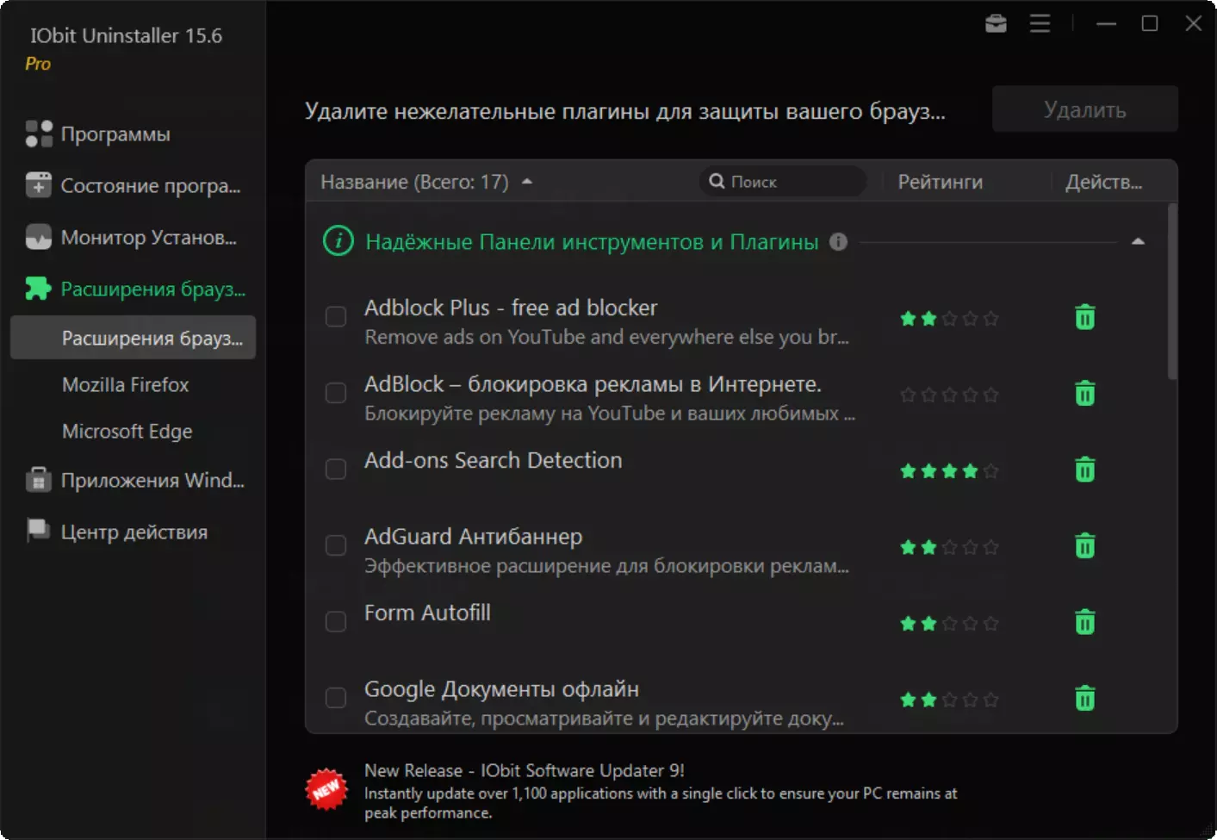Click the star rating of Form Autofill
Viewport: 1217px width, 840px height.
pyautogui.click(x=949, y=623)
